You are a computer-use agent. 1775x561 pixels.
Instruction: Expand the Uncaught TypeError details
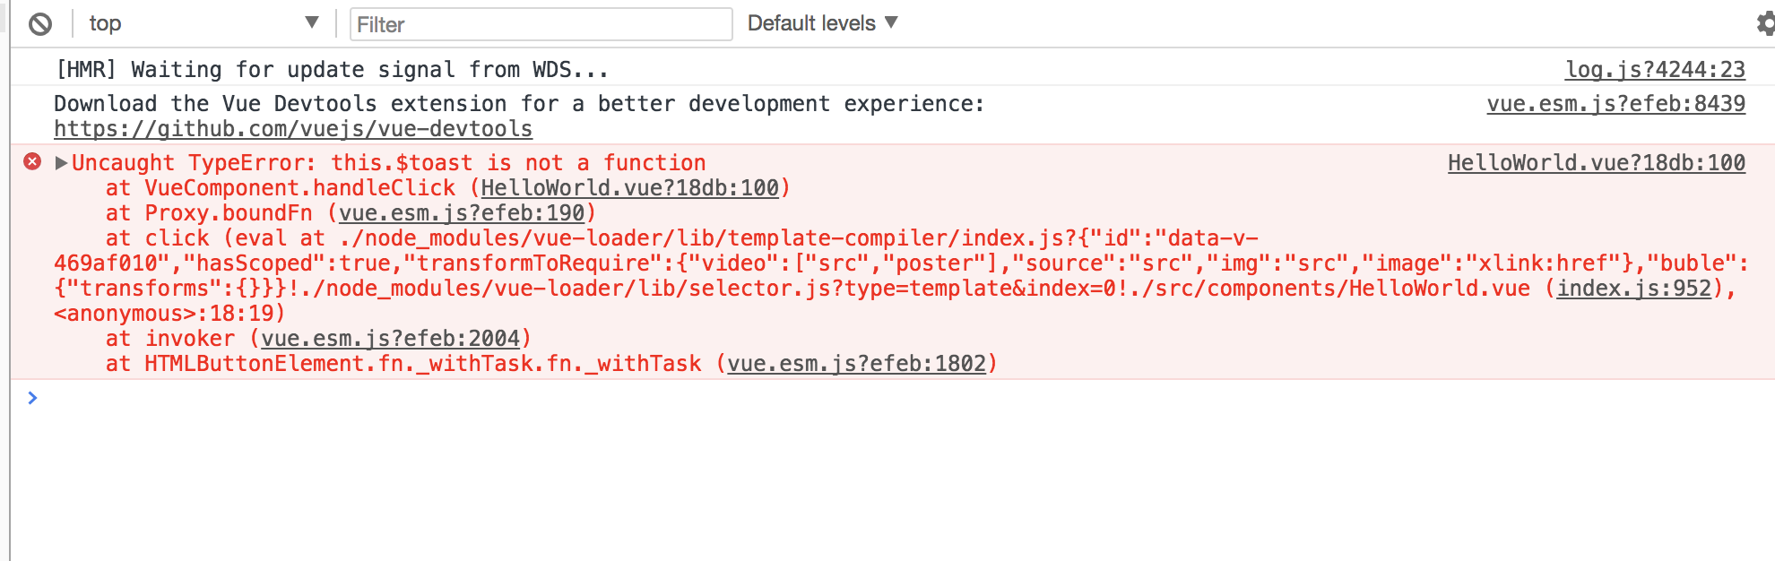coord(59,163)
